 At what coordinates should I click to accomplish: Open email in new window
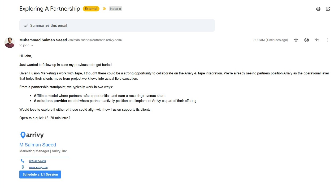coord(328,9)
